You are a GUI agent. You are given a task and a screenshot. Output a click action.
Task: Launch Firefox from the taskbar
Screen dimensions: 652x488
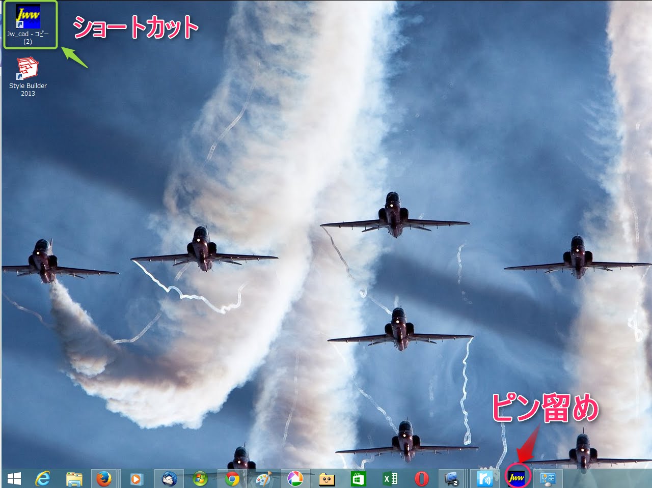pyautogui.click(x=104, y=479)
